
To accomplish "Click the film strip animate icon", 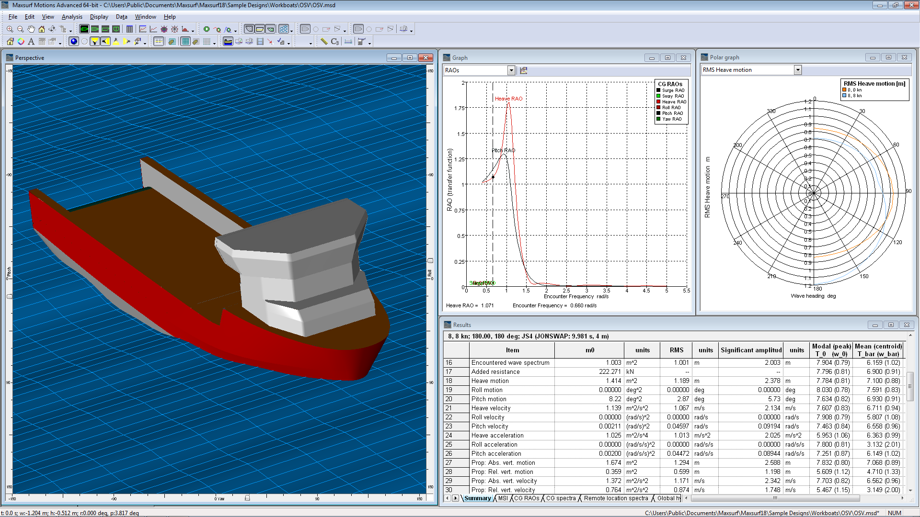I will coord(260,42).
